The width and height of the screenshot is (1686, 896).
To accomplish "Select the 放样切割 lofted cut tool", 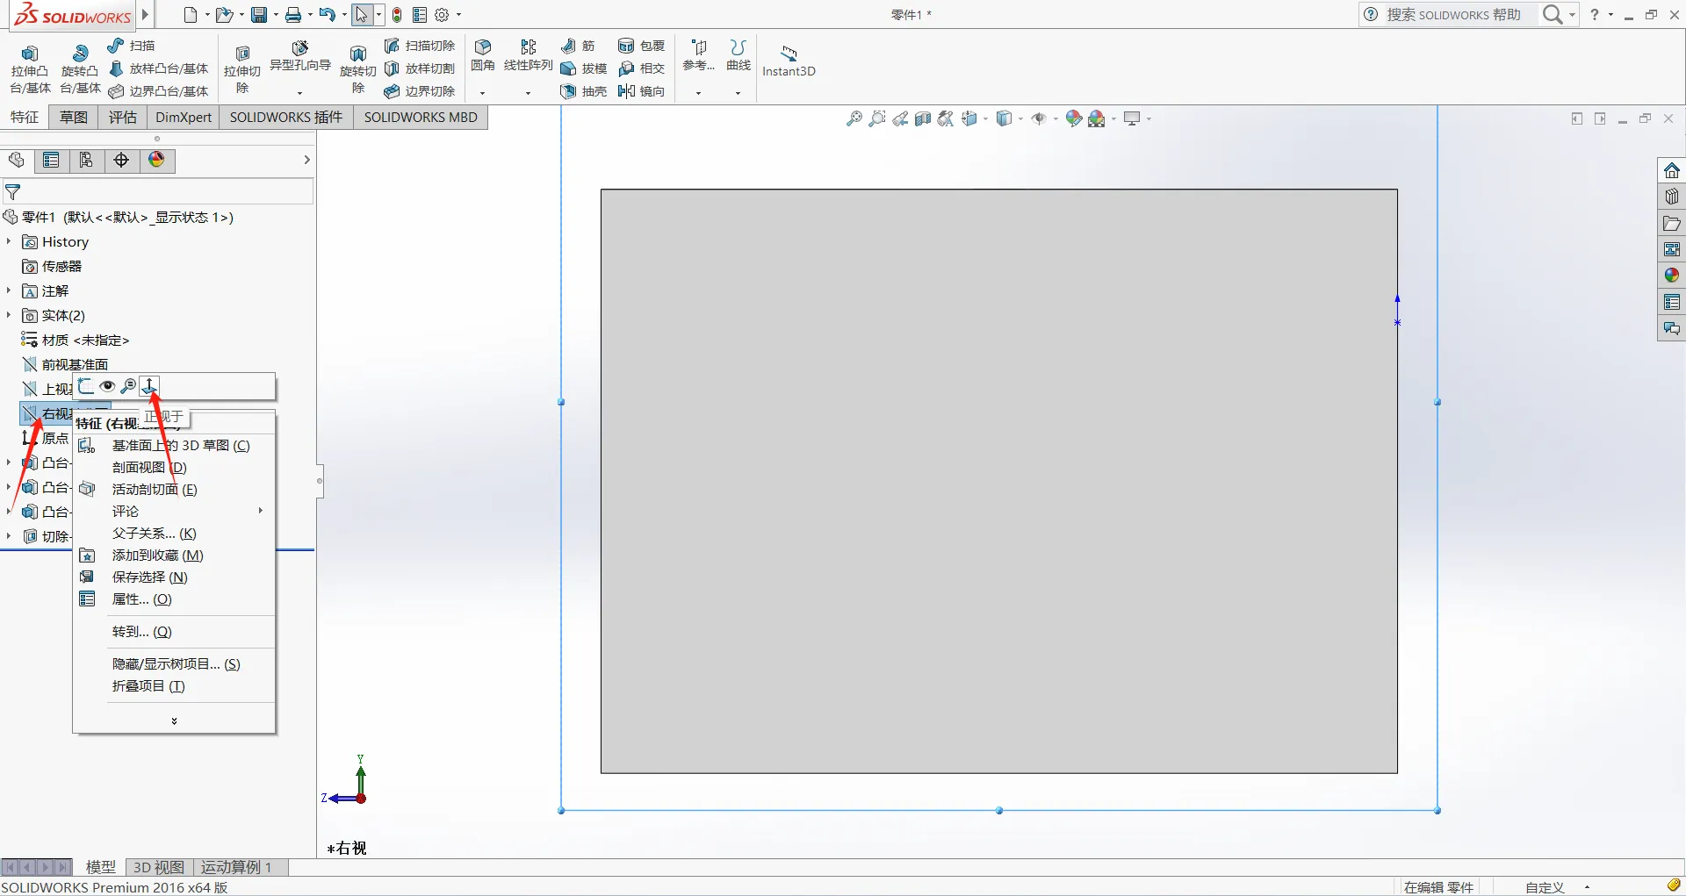I will 420,68.
